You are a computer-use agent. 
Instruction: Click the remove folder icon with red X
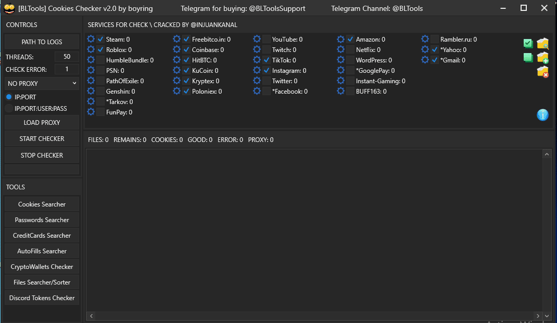543,72
